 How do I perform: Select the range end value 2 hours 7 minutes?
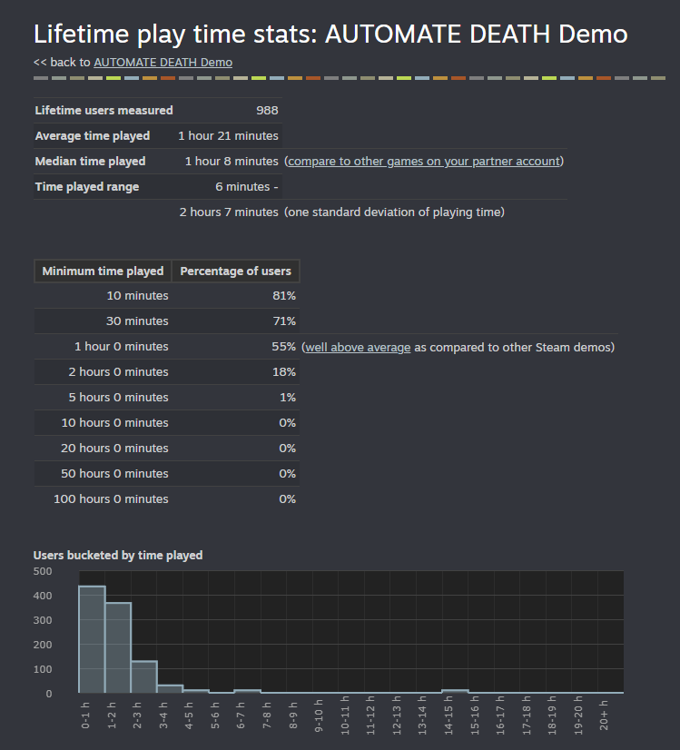click(229, 212)
